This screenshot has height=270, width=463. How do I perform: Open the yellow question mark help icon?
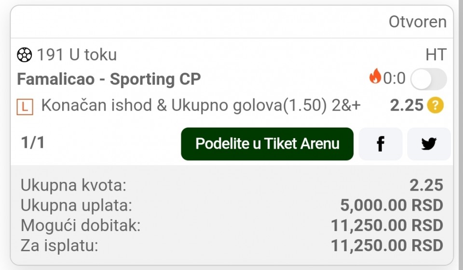coord(435,105)
